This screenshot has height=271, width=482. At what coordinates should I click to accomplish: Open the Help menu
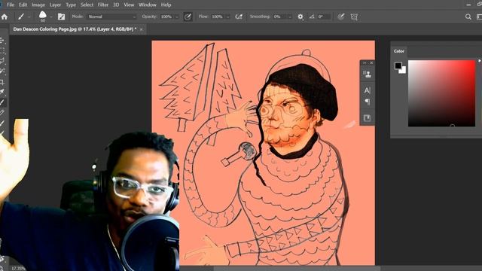click(x=166, y=5)
